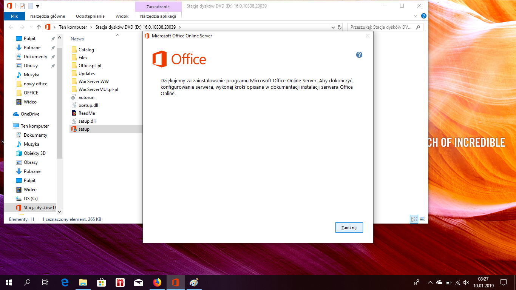516x290 pixels.
Task: Click the breadcrumb chevron after Ten komputer
Action: (x=92, y=27)
